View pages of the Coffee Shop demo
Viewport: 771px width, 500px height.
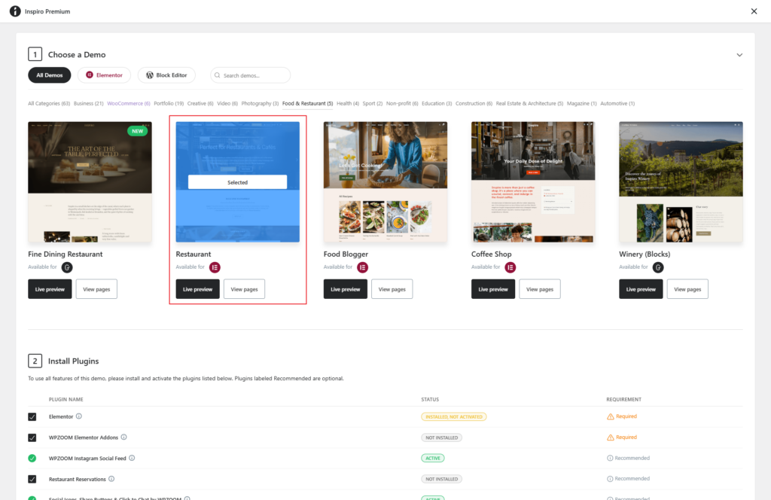[x=540, y=289]
